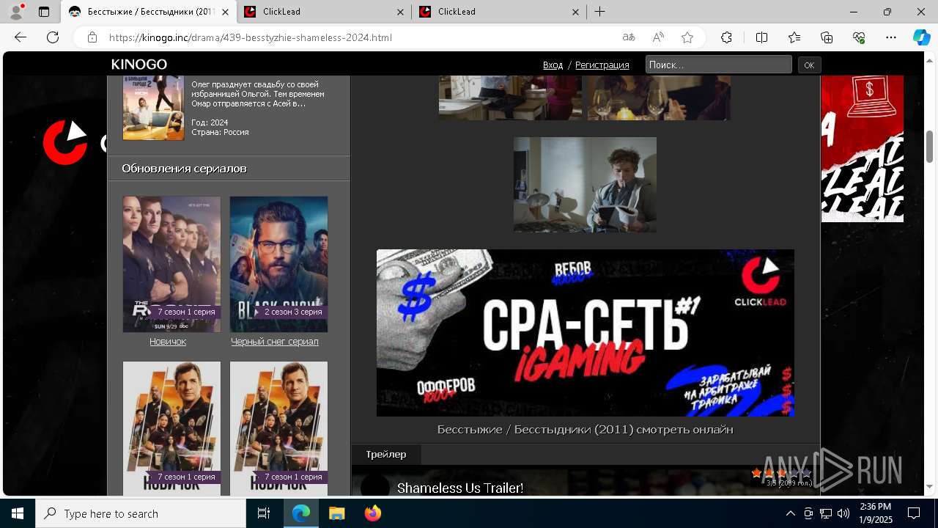Open the Copilot sidebar icon
938x528 pixels.
coord(921,37)
